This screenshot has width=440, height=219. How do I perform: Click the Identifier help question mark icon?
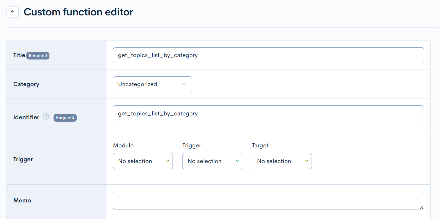(46, 117)
